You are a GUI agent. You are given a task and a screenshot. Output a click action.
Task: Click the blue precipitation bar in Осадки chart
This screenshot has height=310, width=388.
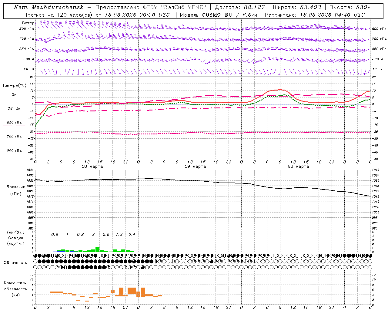coord(59,251)
